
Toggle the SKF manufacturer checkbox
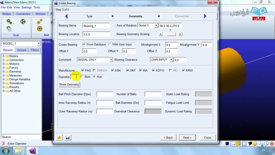(x=128, y=70)
